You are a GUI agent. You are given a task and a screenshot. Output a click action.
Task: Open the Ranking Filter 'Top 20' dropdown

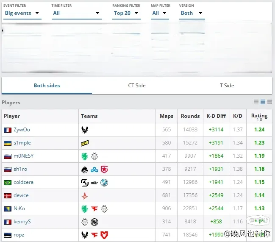click(x=126, y=13)
